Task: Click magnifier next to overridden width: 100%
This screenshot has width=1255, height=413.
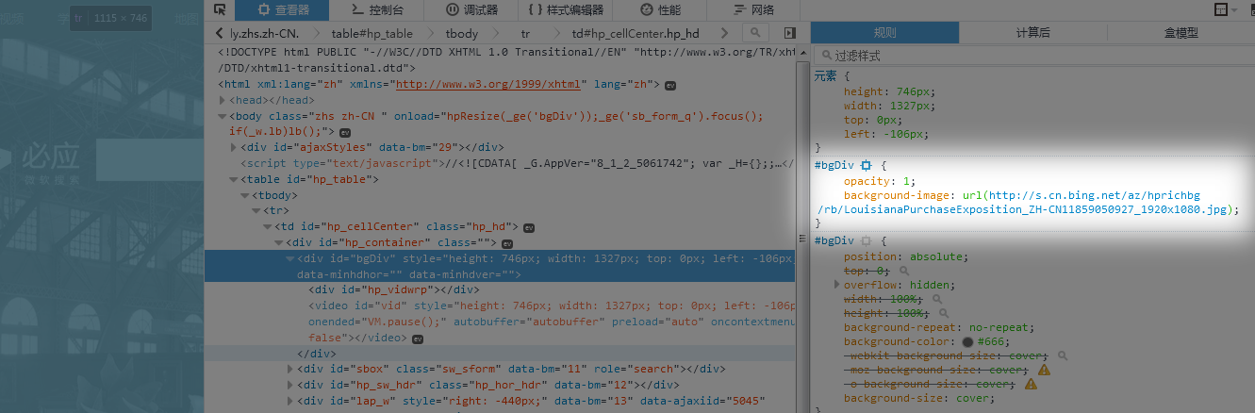Action: (937, 299)
